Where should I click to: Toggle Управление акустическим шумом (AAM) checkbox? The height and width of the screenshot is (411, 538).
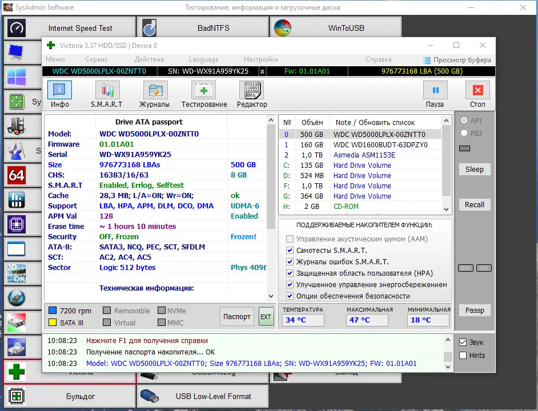290,239
